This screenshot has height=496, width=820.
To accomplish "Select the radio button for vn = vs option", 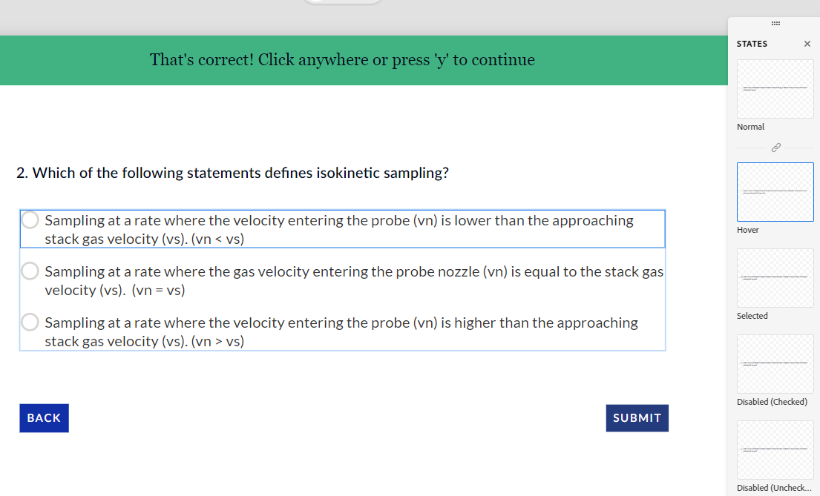I will click(30, 271).
